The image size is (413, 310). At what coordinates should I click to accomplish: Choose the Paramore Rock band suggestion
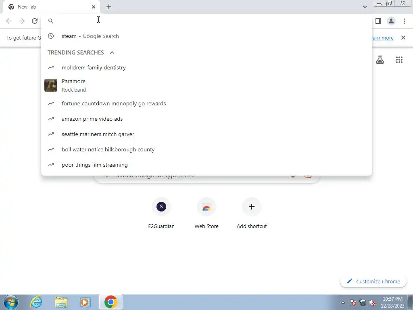coord(206,85)
